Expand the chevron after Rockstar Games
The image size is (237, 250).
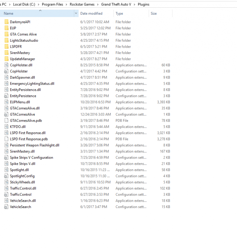coord(98,4)
